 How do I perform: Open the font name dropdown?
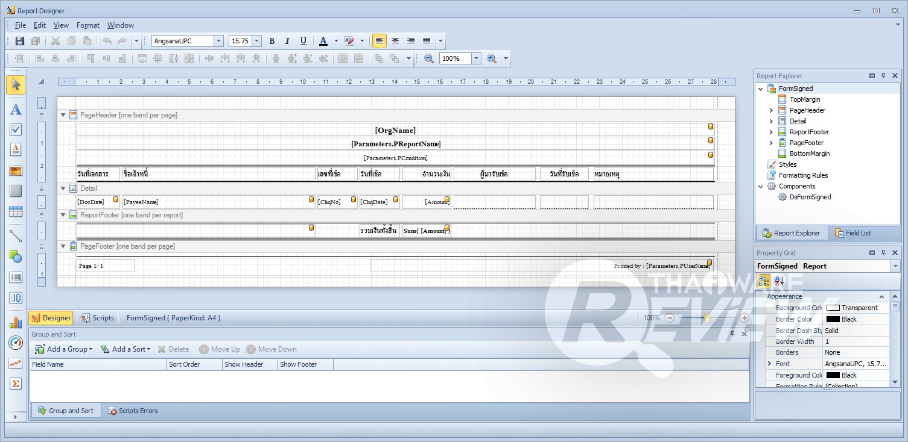tap(218, 41)
